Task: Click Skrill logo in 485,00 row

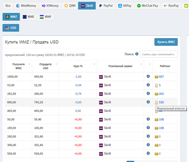Action: click(x=101, y=111)
